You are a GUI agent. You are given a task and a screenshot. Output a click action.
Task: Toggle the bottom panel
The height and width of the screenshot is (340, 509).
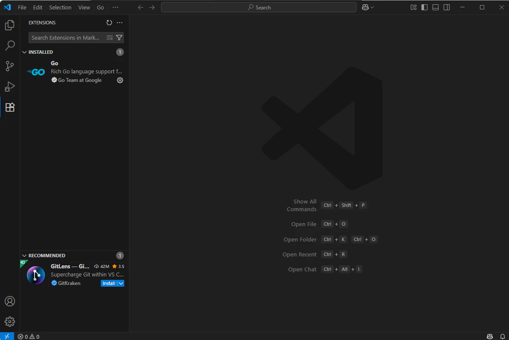coord(436,7)
